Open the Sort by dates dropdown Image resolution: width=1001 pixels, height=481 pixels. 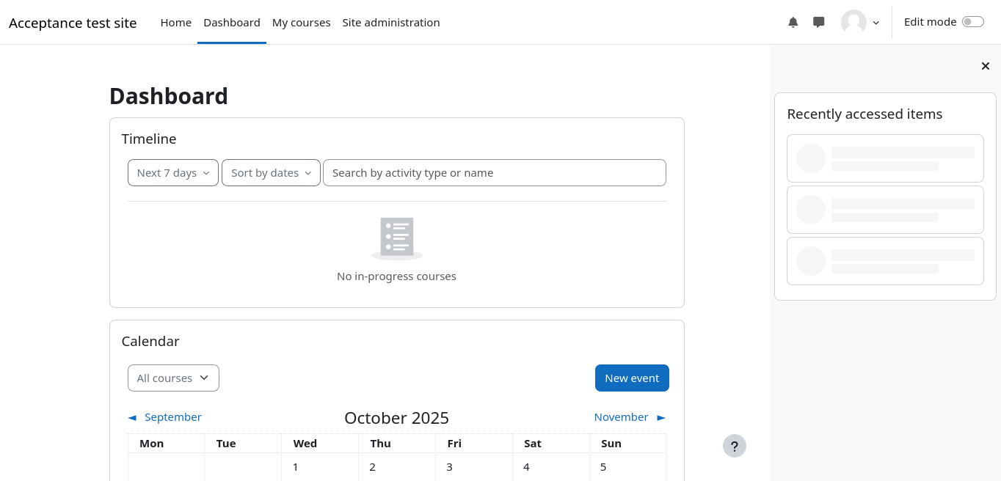[x=271, y=173]
